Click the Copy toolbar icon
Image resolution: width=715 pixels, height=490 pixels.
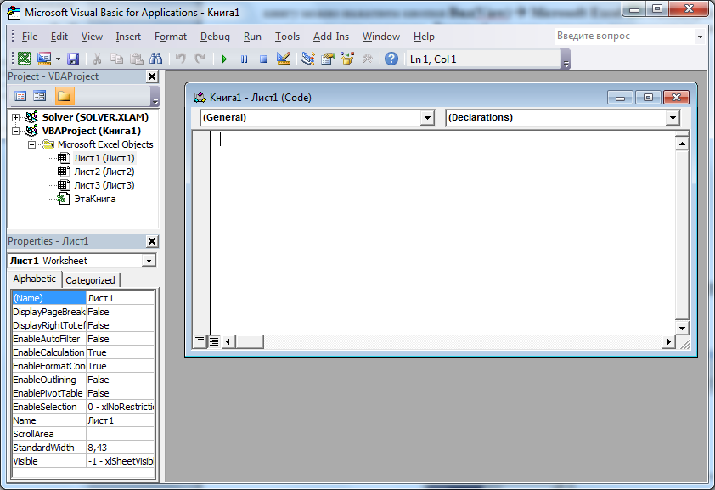point(116,59)
